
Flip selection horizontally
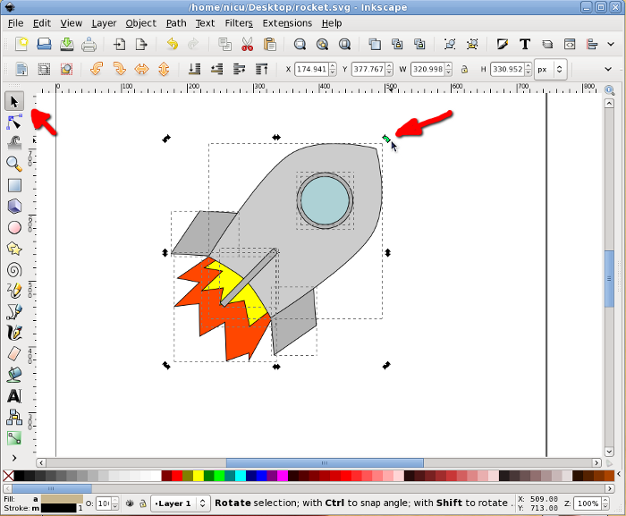(x=141, y=69)
